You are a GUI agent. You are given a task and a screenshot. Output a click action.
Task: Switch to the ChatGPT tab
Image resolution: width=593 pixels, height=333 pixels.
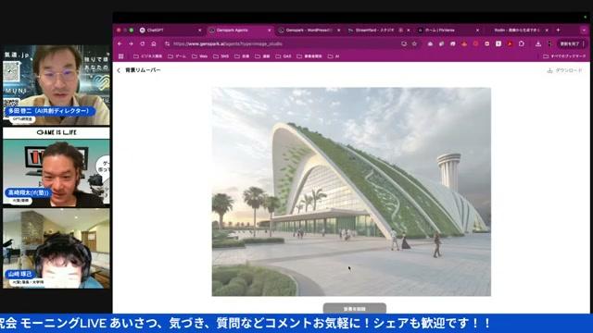point(170,31)
